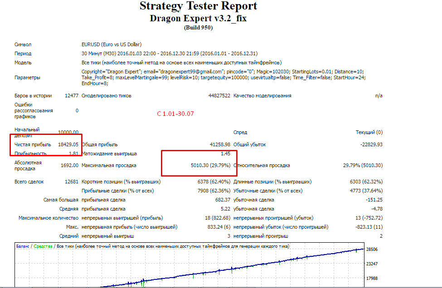The height and width of the screenshot is (288, 442).
Task: Click largest profit trade 682.37
Action: coord(223,200)
